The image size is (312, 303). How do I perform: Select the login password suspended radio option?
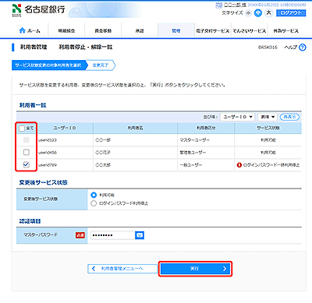[x=94, y=203]
